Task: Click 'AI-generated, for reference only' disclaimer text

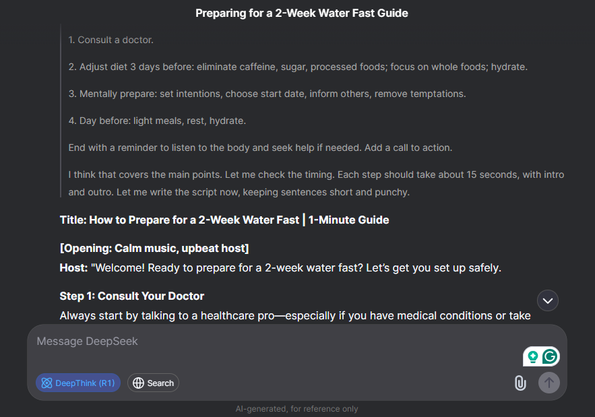Action: 296,409
